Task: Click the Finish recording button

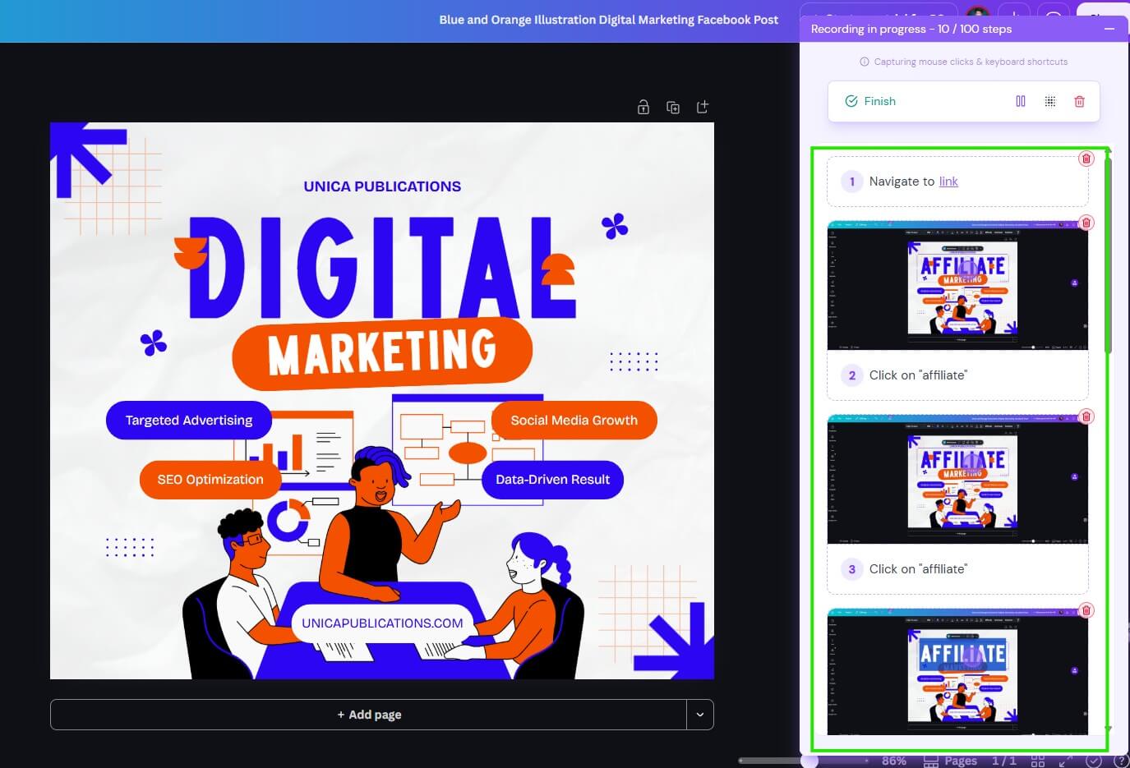Action: [870, 101]
